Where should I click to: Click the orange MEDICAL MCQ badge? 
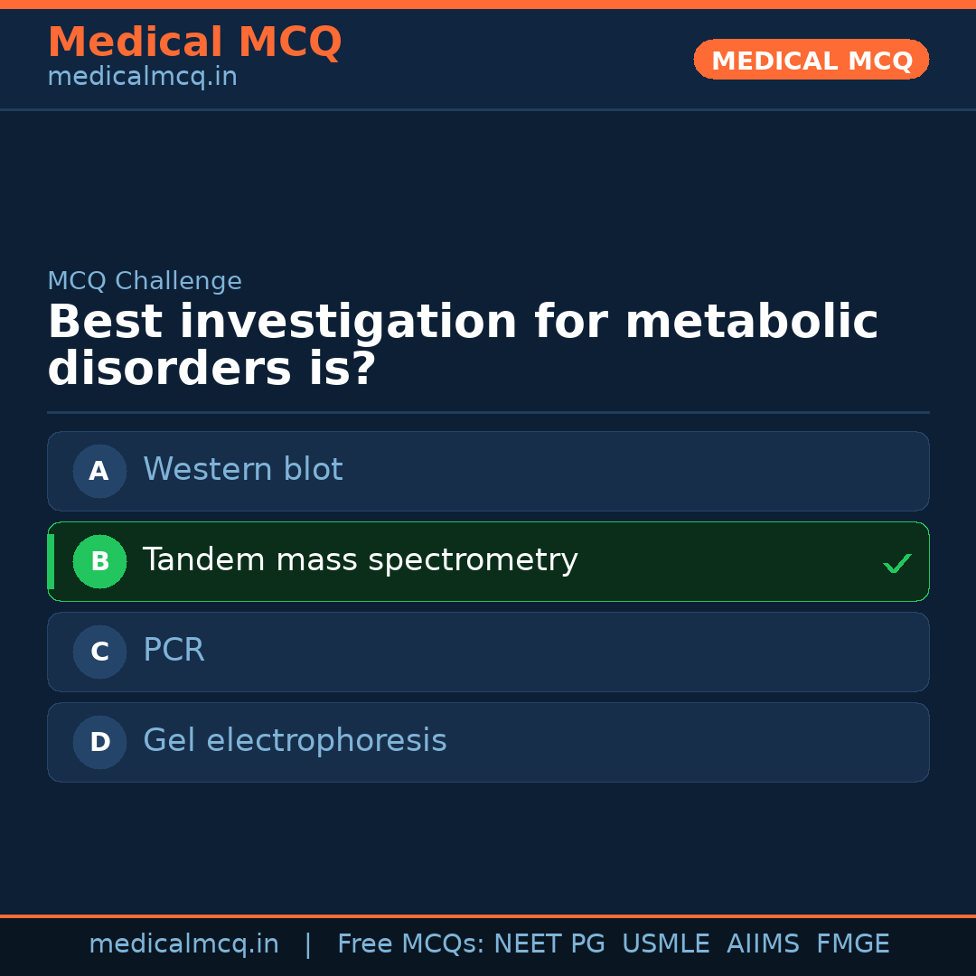(x=811, y=60)
